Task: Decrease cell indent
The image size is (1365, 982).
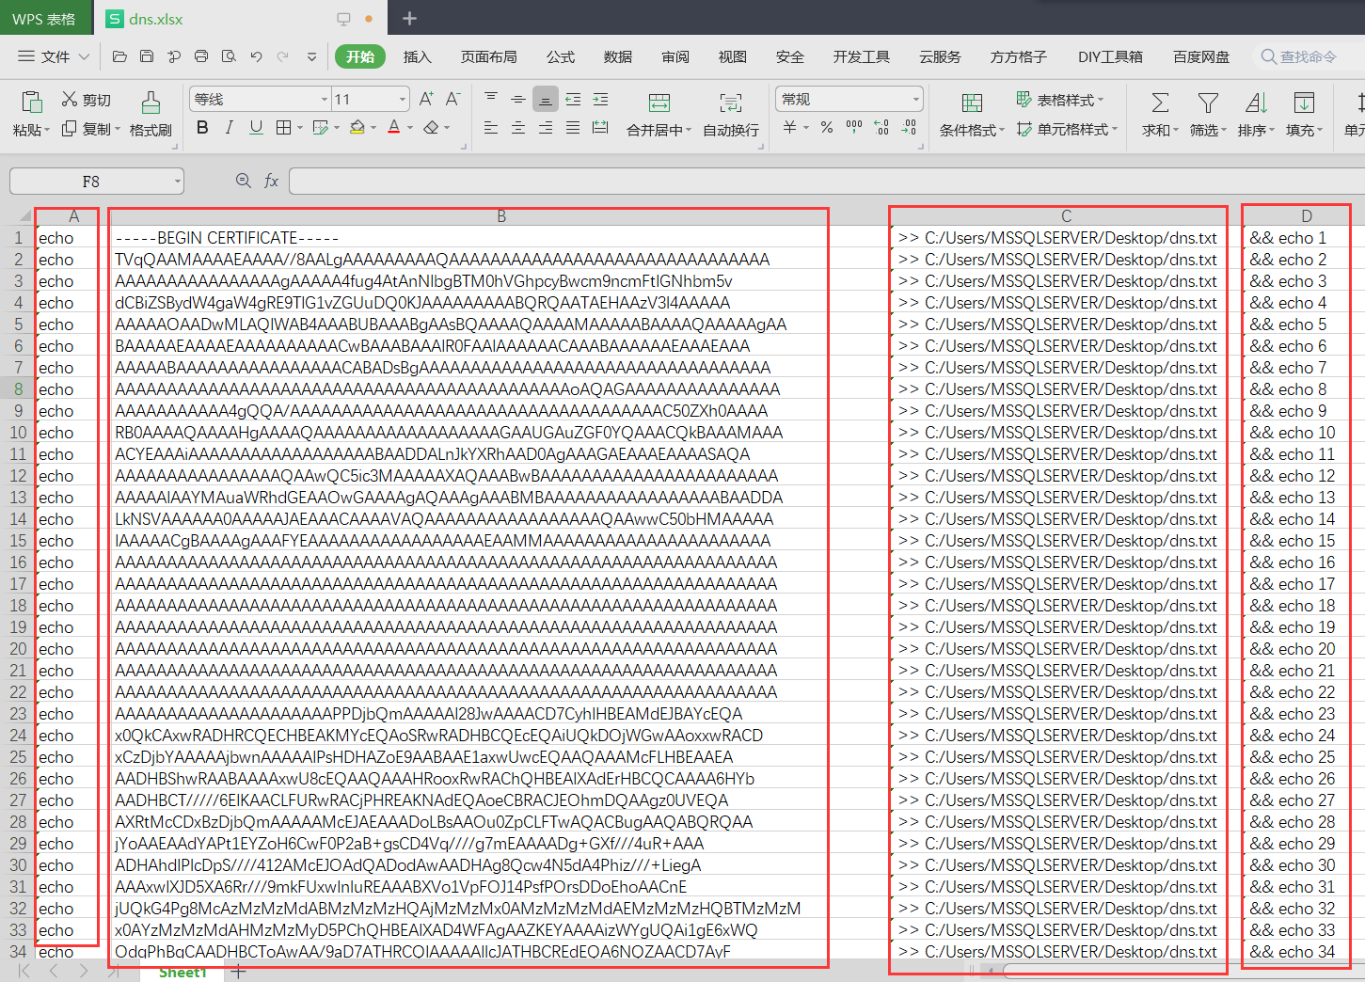Action: (x=573, y=99)
